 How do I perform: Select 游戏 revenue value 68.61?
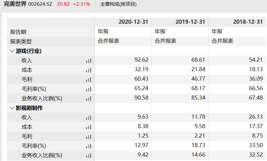[x=198, y=60]
